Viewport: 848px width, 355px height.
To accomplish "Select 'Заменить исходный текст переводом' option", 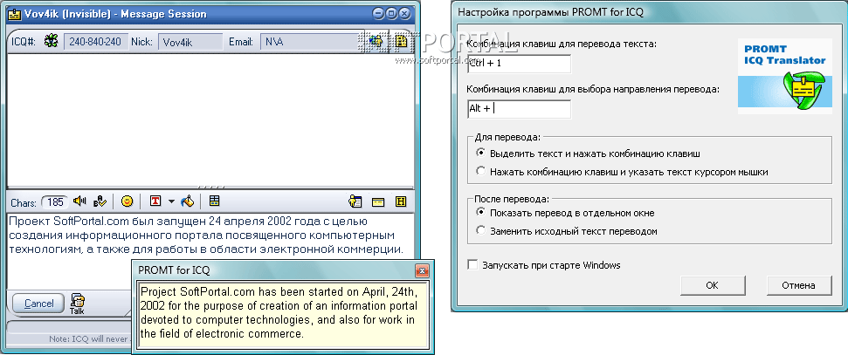I will 567,231.
